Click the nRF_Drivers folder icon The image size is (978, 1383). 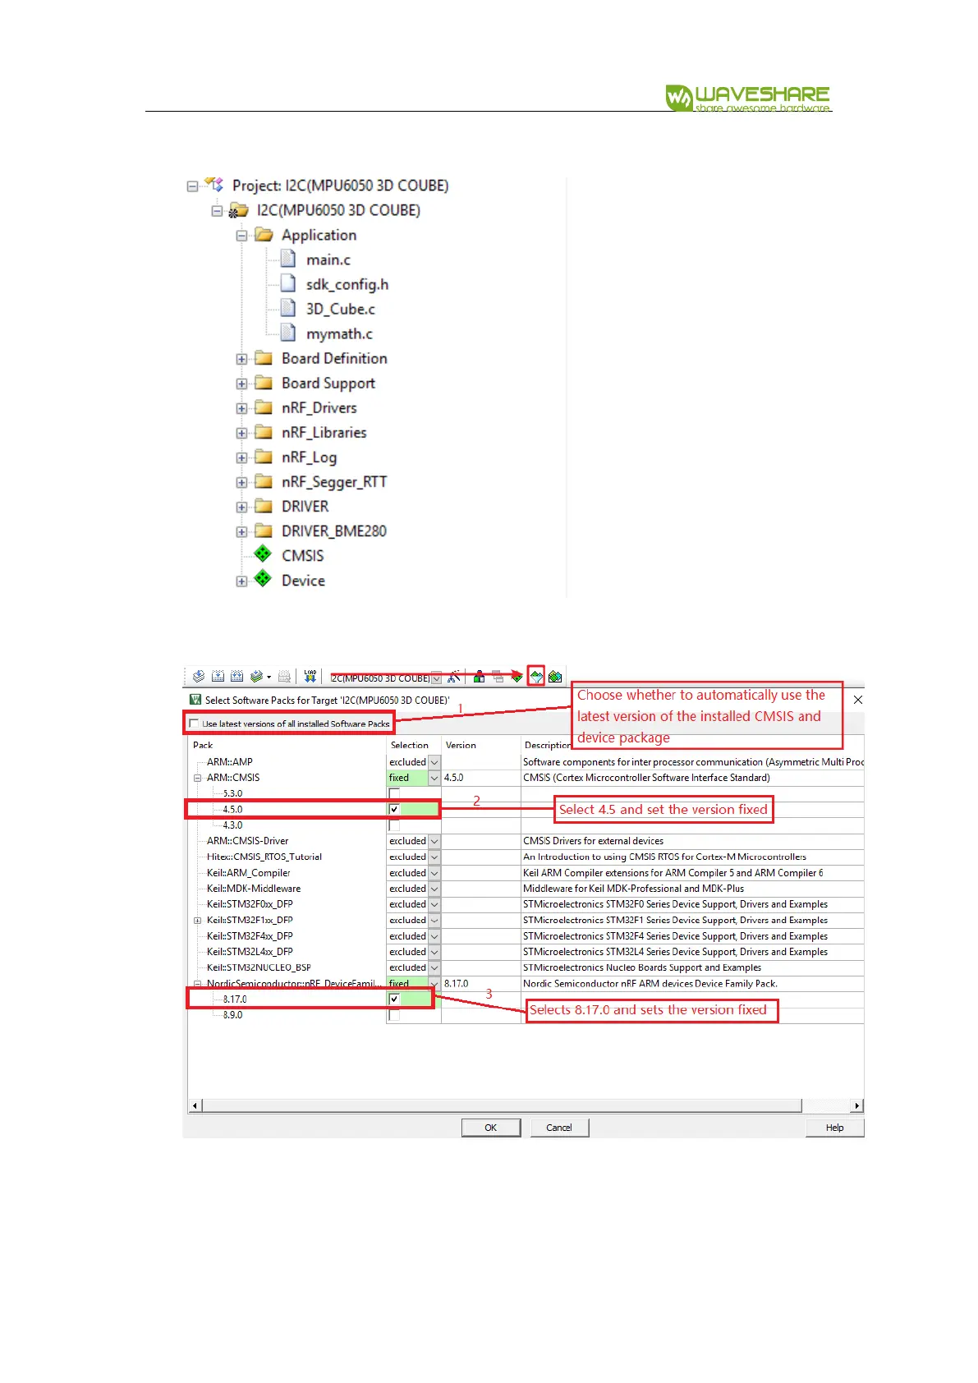point(264,407)
